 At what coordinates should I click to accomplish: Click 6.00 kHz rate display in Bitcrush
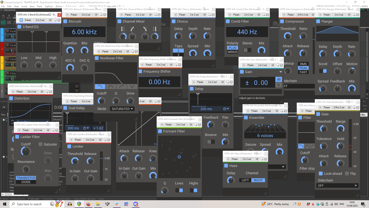point(84,32)
